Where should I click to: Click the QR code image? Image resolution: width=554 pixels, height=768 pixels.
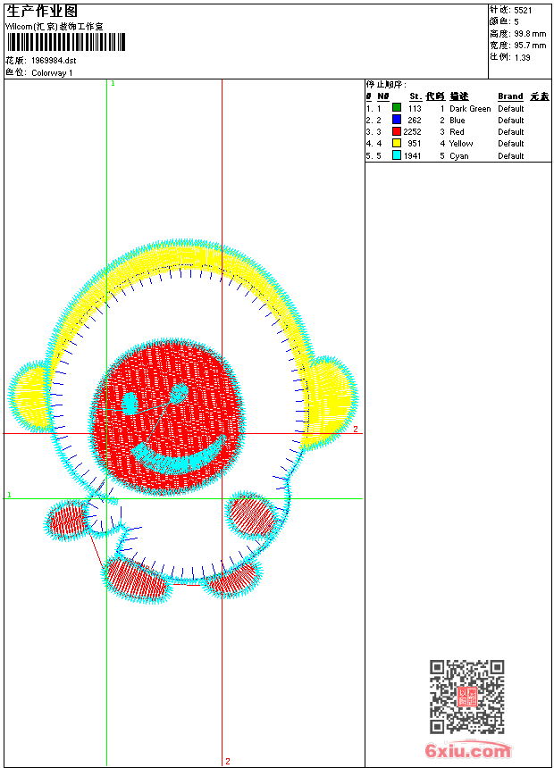click(467, 697)
